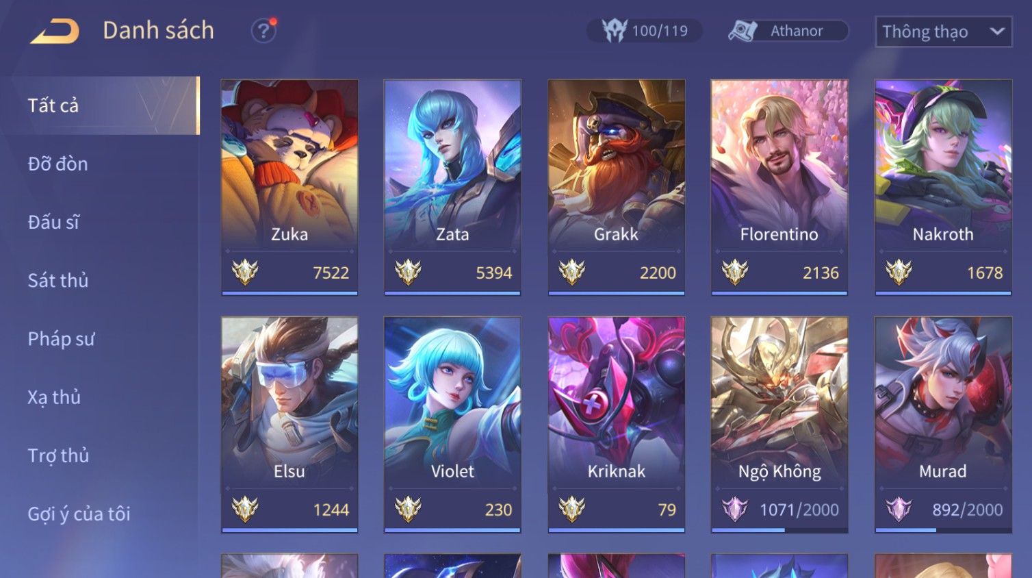This screenshot has width=1032, height=578.
Task: Choose the Violet hero card
Action: click(452, 424)
